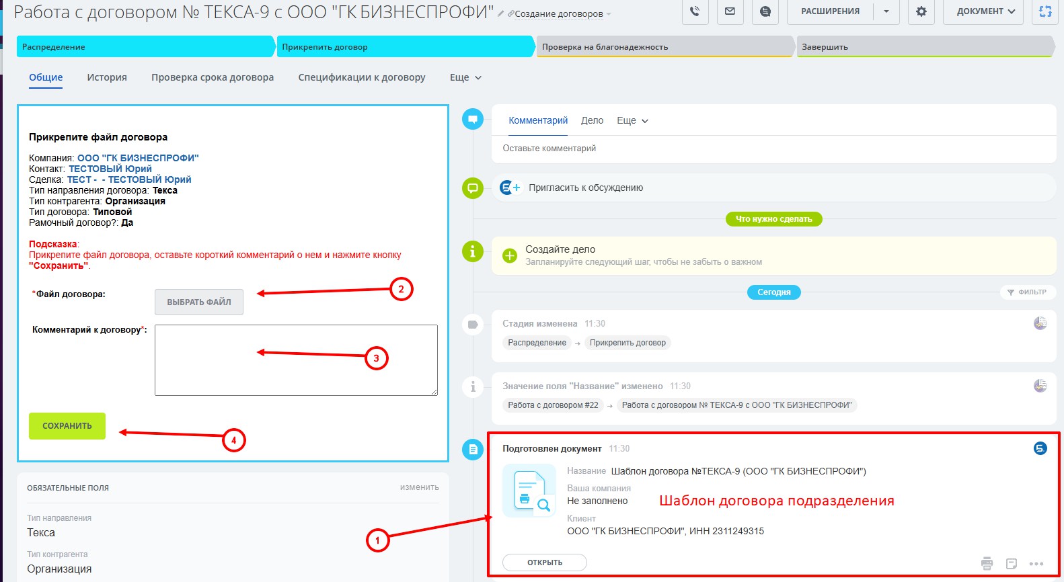Open the chat messenger icon in header
The height and width of the screenshot is (582, 1064).
765,11
